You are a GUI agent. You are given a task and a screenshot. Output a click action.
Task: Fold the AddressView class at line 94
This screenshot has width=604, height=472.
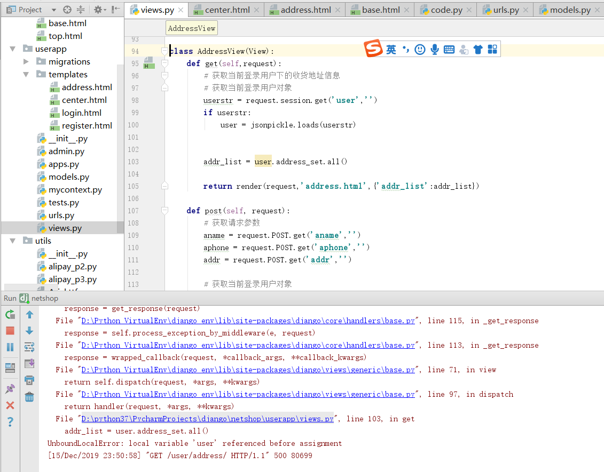[165, 51]
